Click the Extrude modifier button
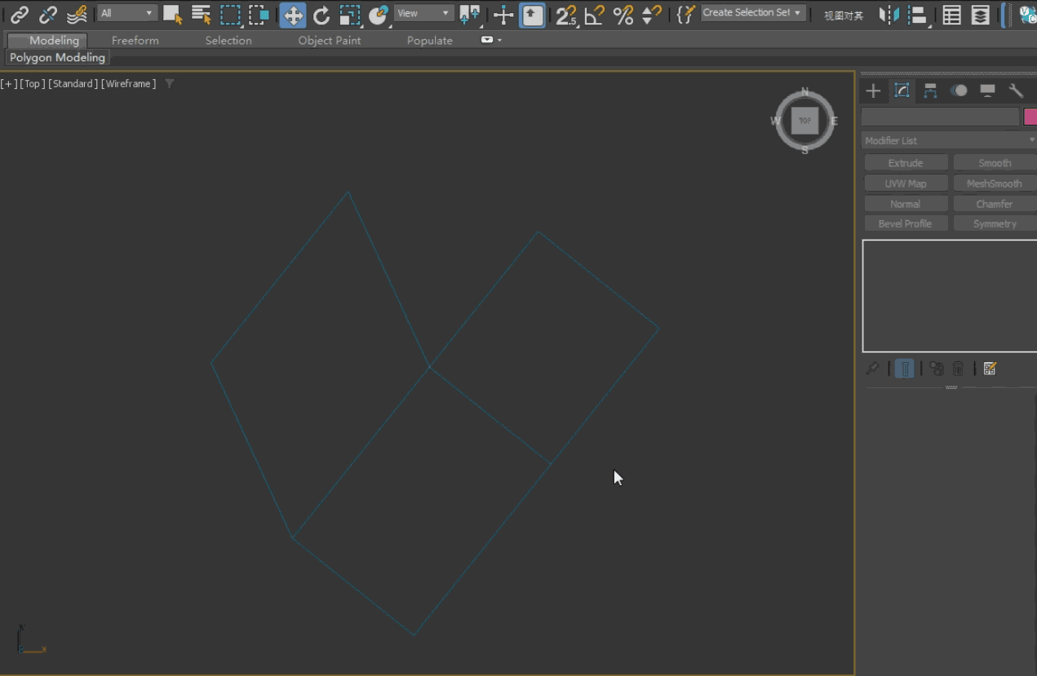The image size is (1037, 676). pyautogui.click(x=906, y=163)
